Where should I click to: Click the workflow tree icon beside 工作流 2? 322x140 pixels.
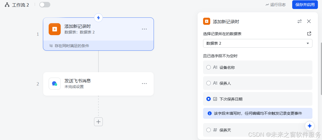tap(7, 5)
